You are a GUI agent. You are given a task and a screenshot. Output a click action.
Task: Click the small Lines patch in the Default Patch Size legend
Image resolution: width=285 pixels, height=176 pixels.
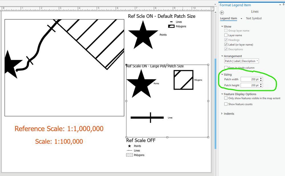tap(171, 22)
